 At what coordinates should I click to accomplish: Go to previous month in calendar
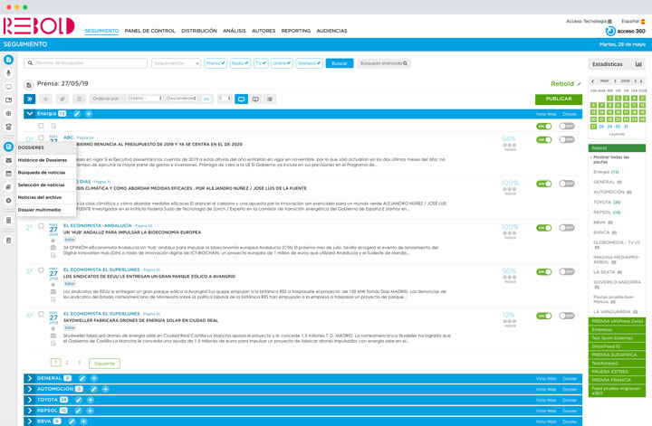[592, 81]
